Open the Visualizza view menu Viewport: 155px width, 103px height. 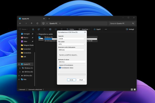point(84,29)
